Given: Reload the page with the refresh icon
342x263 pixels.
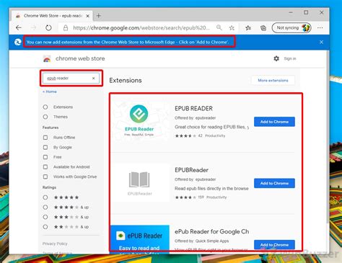Looking at the screenshot, I should tap(48, 27).
